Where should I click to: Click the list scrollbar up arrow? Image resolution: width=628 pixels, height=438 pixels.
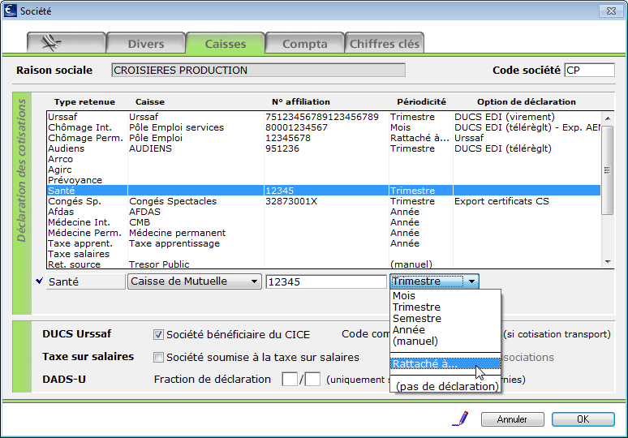[608, 118]
